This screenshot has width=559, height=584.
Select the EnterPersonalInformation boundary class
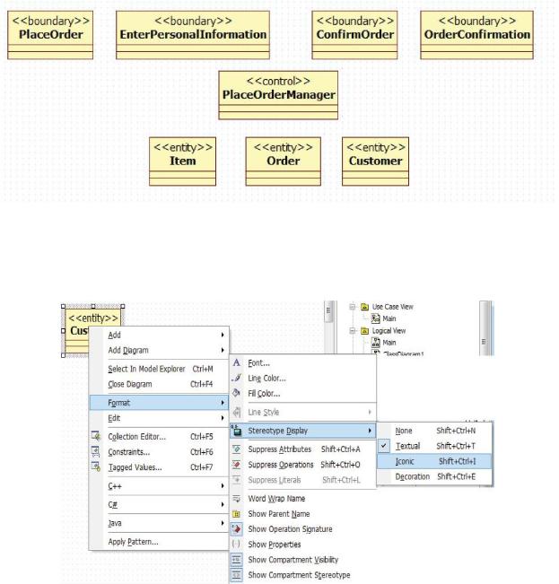tap(193, 35)
